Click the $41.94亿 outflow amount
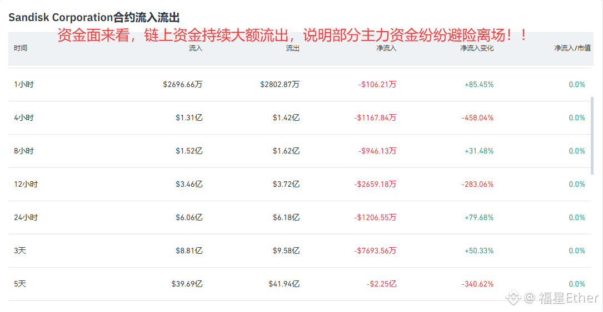Viewport: 603px width, 312px height. pyautogui.click(x=284, y=284)
